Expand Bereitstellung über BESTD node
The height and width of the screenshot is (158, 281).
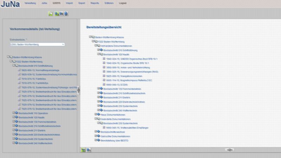pyautogui.click(x=96, y=140)
